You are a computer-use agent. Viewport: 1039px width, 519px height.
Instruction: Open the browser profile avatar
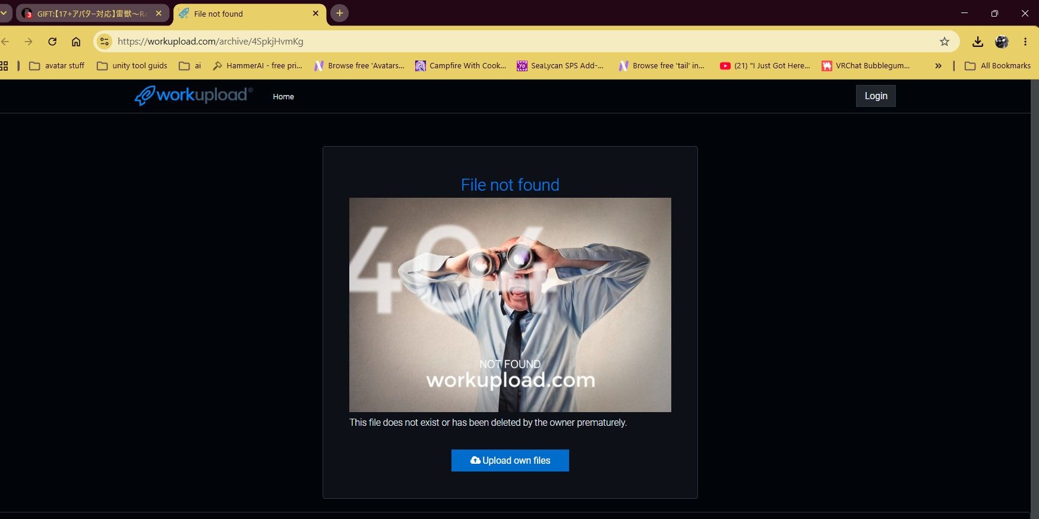coord(1002,42)
